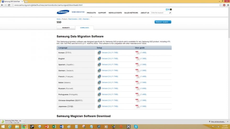This screenshot has height=129, width=230.
Task: Click the English user guide (1.3MB) link
Action: 143,58
